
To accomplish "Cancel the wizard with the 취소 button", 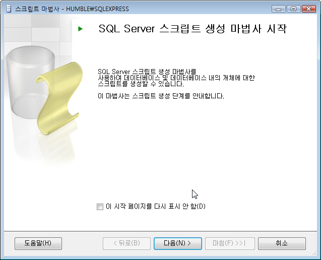I will pyautogui.click(x=282, y=243).
